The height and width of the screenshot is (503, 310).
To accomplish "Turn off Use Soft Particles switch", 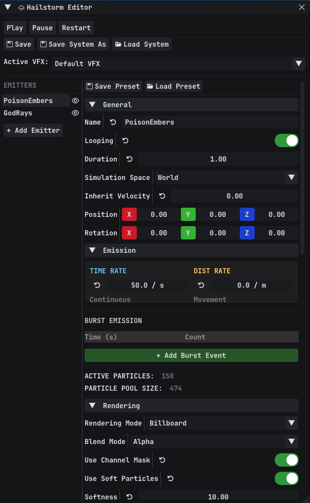I will click(286, 478).
